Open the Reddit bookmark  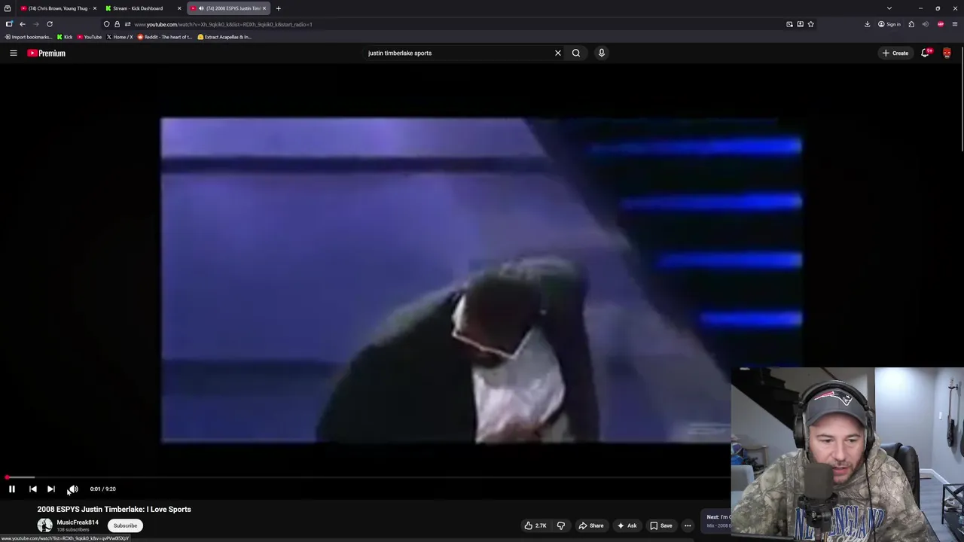[x=164, y=37]
